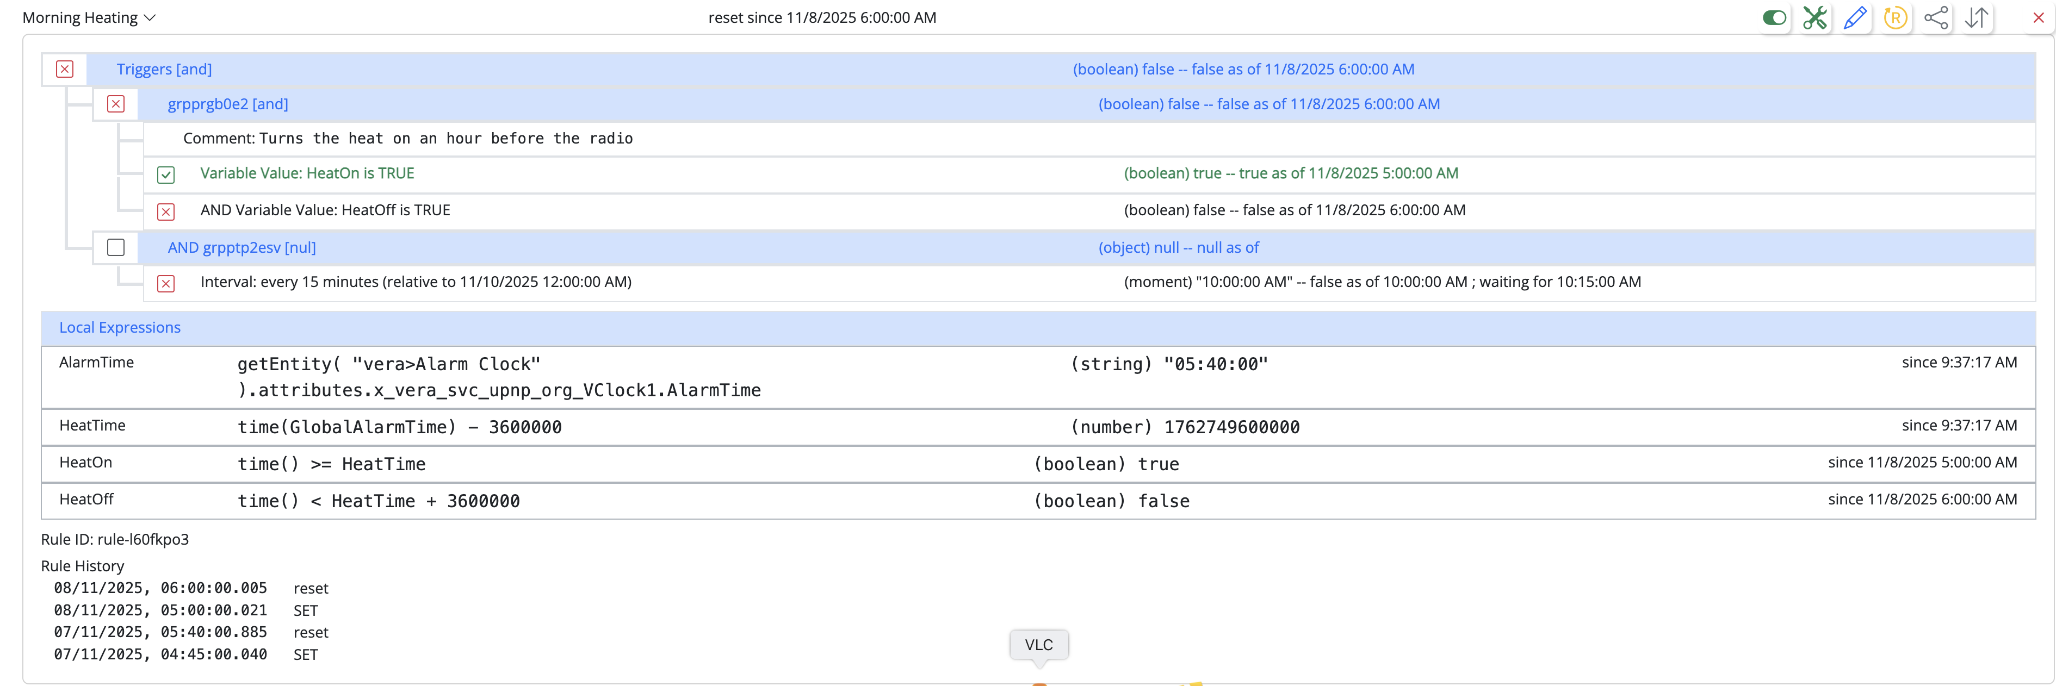2056x686 pixels.
Task: Click the Local Expressions section header
Action: pos(120,327)
